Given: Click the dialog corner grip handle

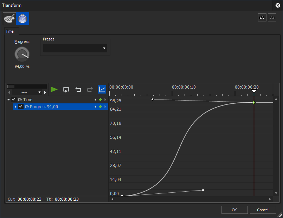Looking at the screenshot, I should click(x=279, y=215).
